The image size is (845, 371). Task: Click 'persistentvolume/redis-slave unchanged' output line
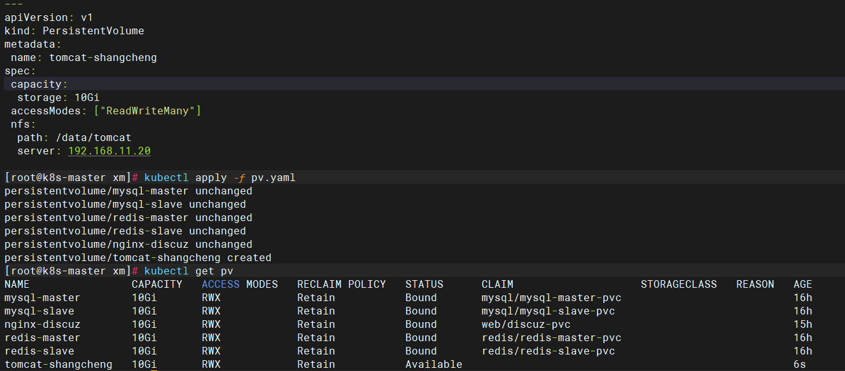(125, 231)
